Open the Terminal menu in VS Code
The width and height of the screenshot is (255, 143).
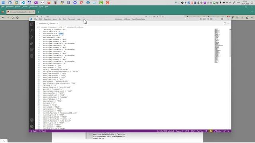point(71,19)
